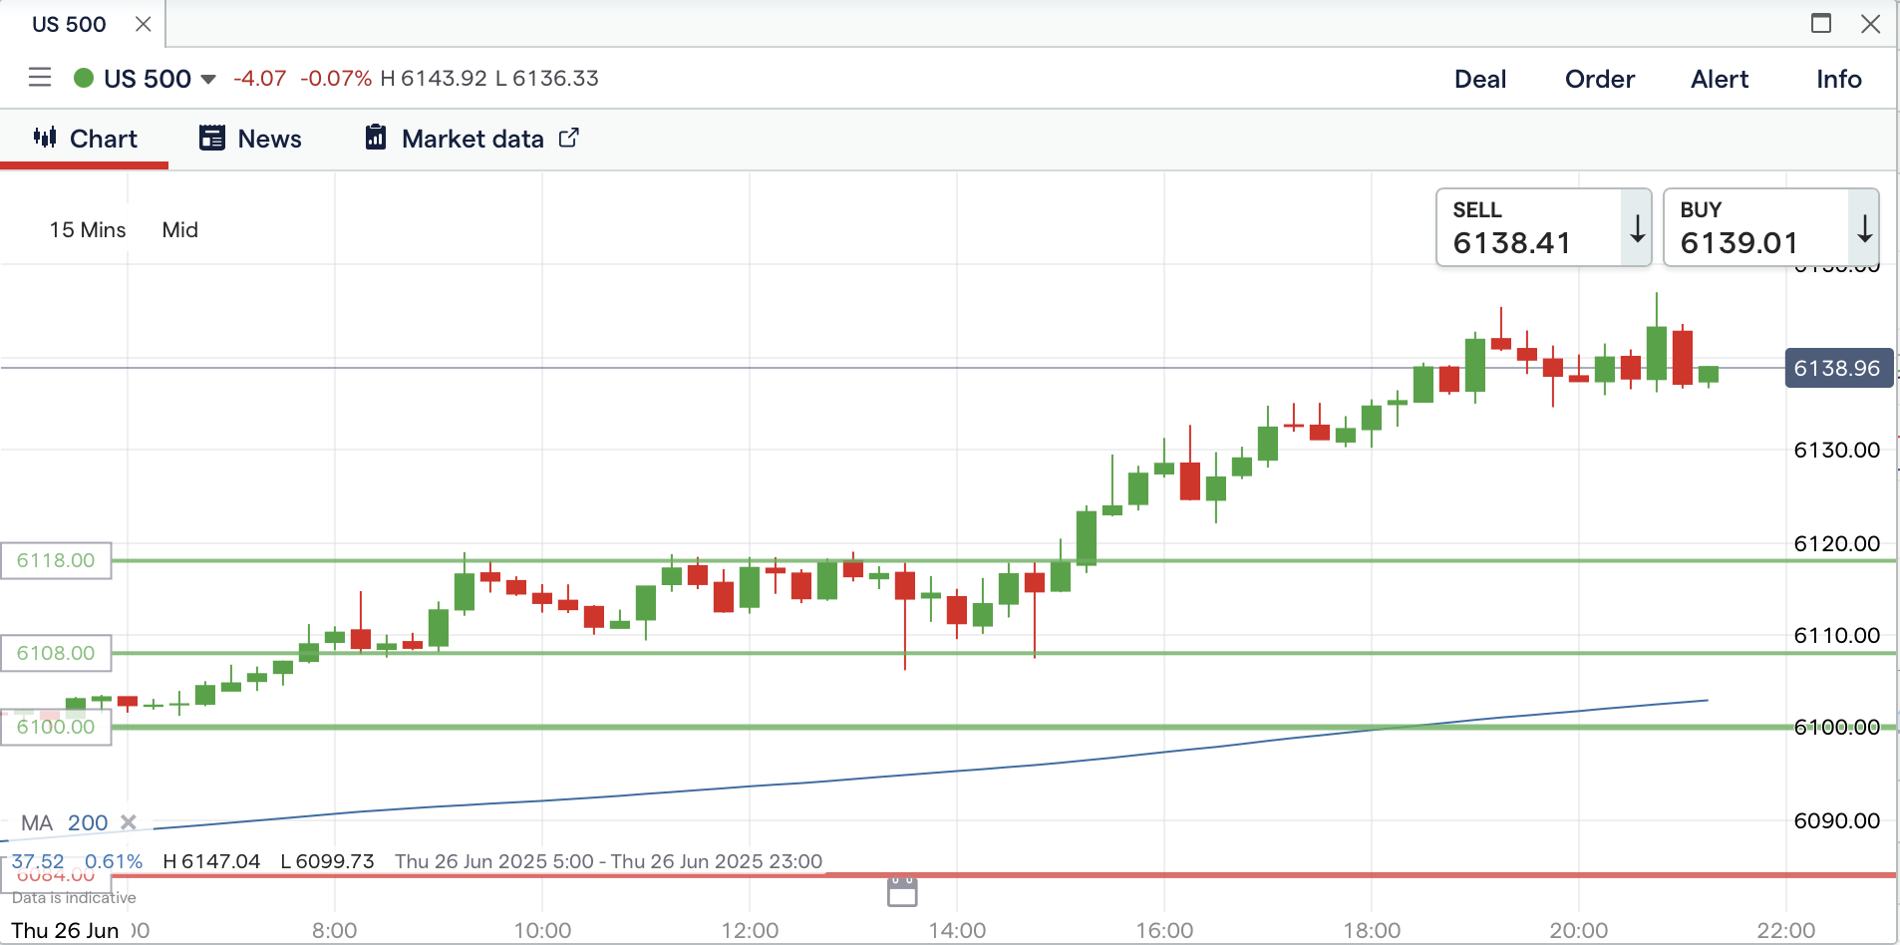
Task: Click the candlestick Chart tab icon
Action: coord(45,138)
